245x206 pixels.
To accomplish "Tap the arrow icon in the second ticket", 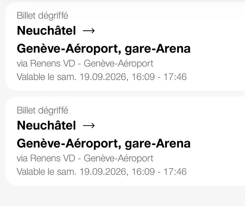I will click(x=89, y=126).
